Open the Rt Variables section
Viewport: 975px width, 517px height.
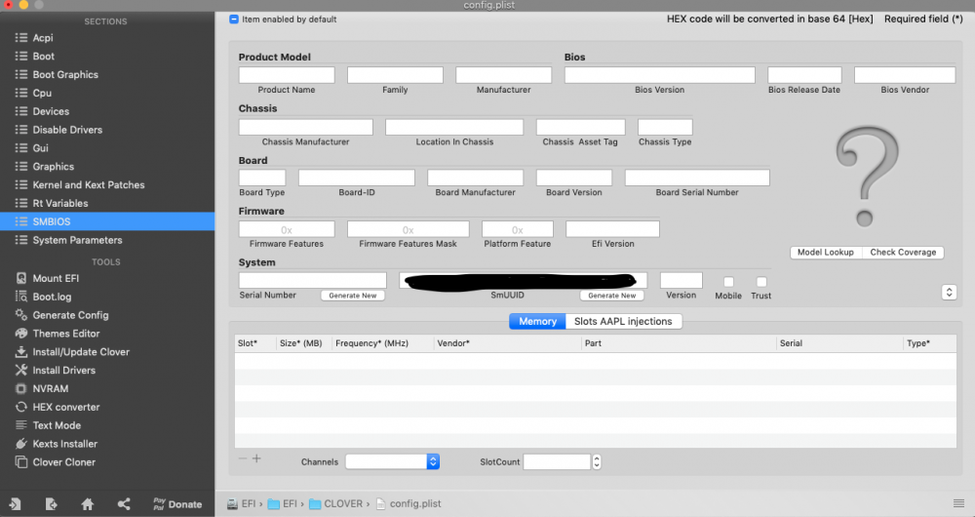[107, 203]
